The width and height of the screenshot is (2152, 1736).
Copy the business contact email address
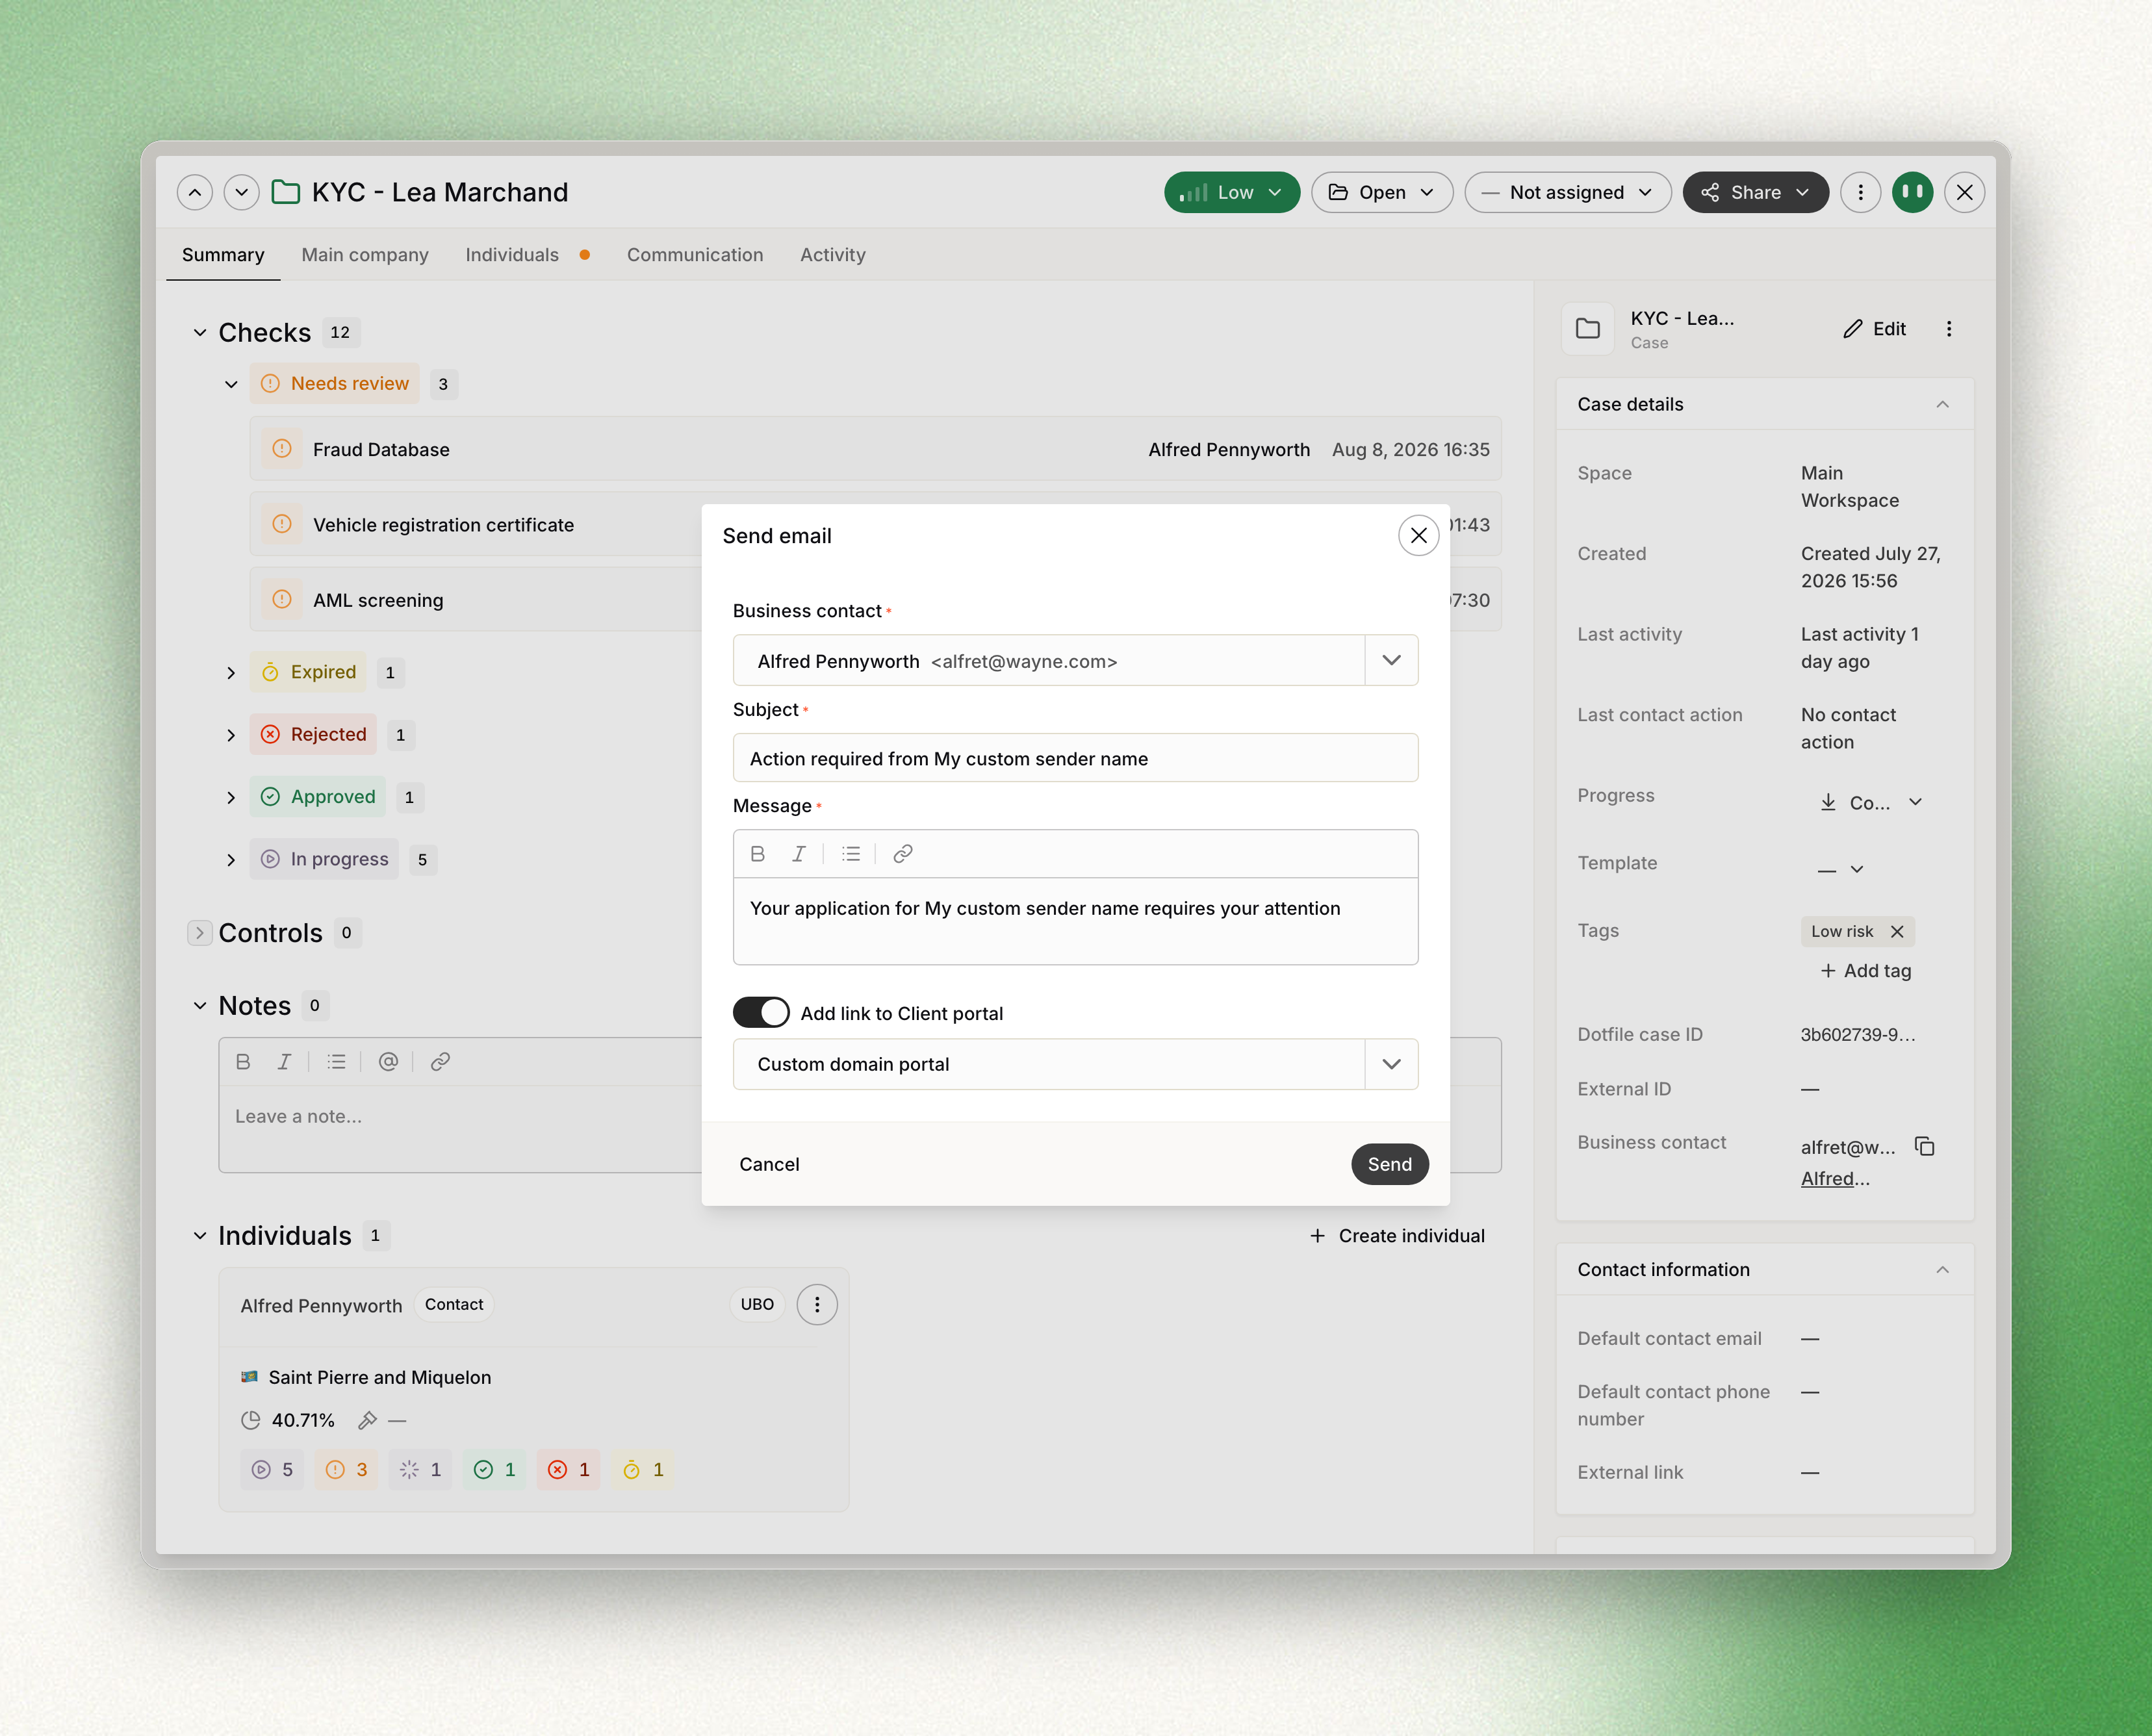coord(1924,1146)
